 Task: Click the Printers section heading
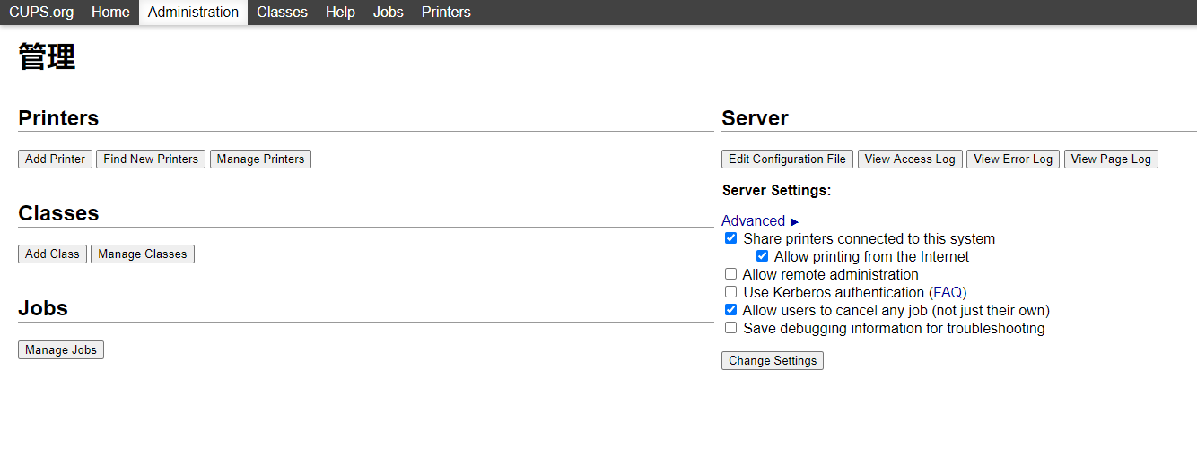tap(58, 118)
